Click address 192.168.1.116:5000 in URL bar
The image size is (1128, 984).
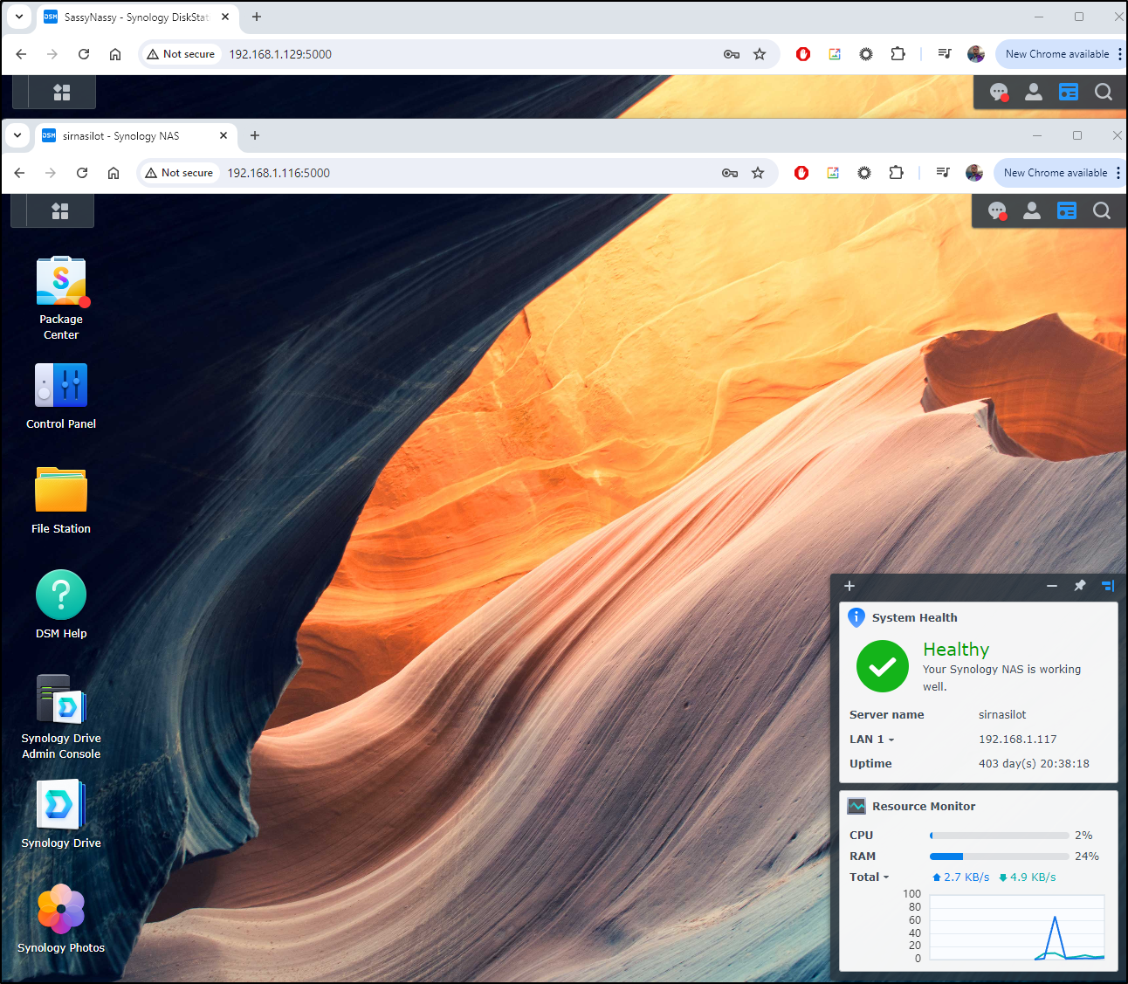(x=279, y=173)
